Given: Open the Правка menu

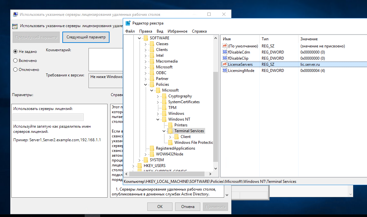Looking at the screenshot, I should (x=146, y=31).
